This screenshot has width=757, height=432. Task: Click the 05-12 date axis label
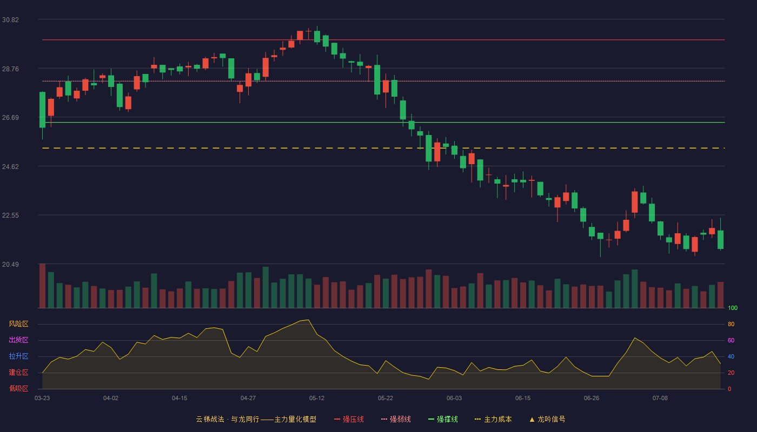point(317,398)
